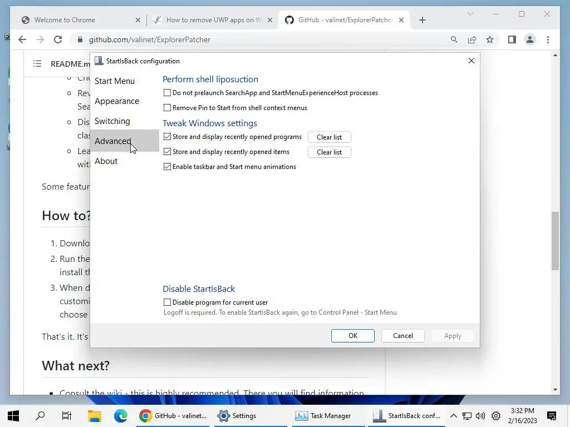This screenshot has height=427, width=570.
Task: Clear list of recently opened items
Action: pyautogui.click(x=329, y=152)
